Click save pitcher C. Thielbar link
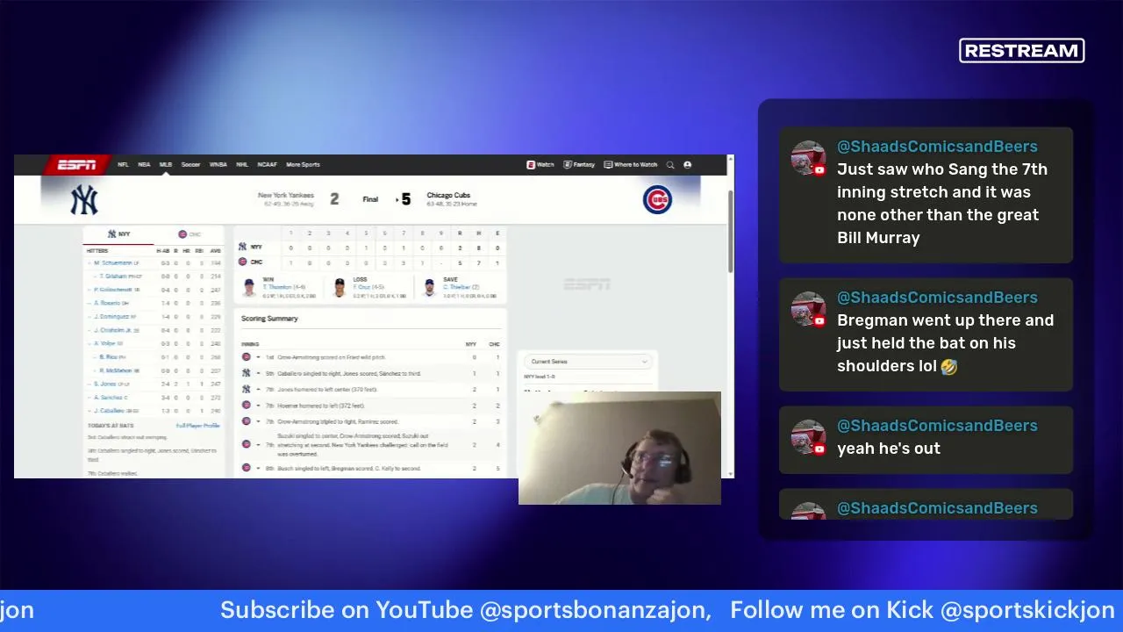The width and height of the screenshot is (1123, 632). [455, 287]
